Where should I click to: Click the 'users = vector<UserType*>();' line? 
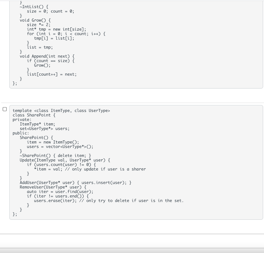[60, 147]
